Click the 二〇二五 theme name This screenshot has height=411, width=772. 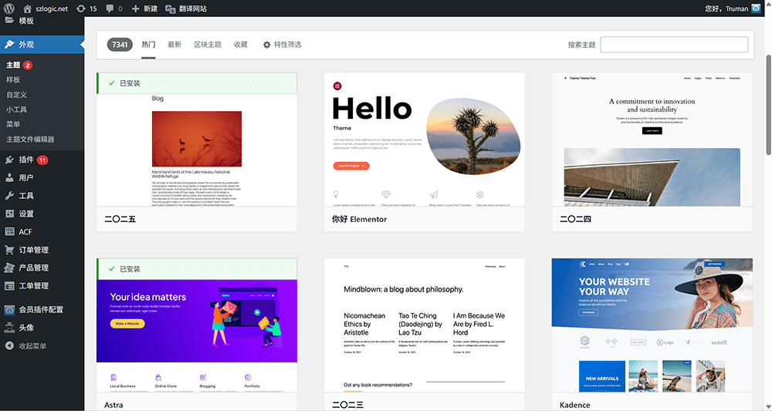click(120, 219)
